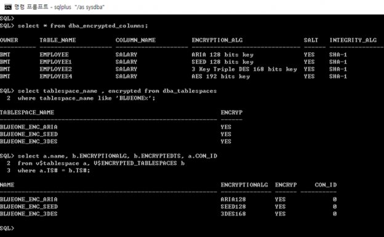Click the COLUMN_NAME column header
The width and height of the screenshot is (384, 237).
pos(135,40)
